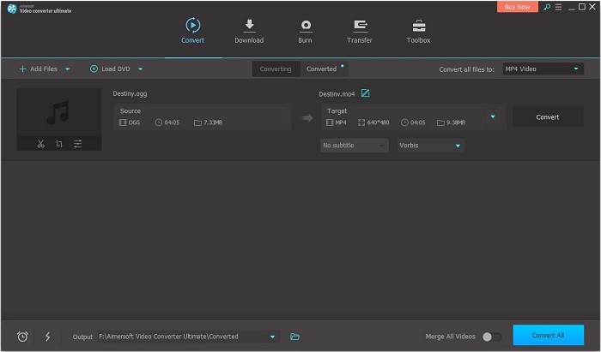This screenshot has width=601, height=352.
Task: Click the Convert button for Destiny.ogg
Action: tap(548, 117)
